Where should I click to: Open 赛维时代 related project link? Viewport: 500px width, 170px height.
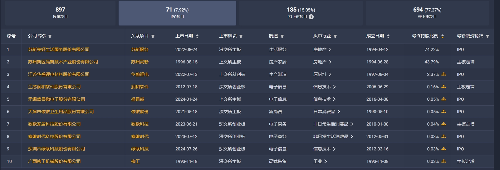coord(140,136)
